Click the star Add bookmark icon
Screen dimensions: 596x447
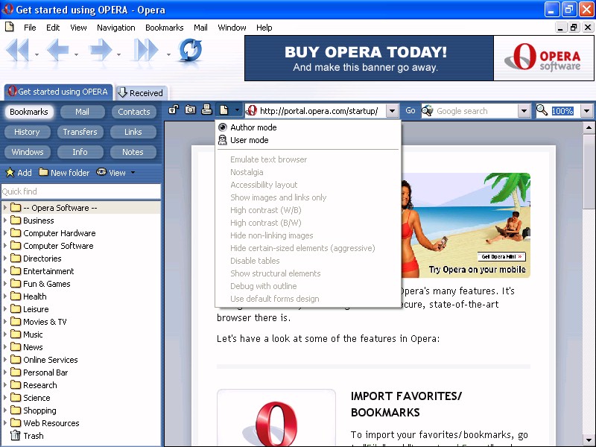click(x=10, y=173)
